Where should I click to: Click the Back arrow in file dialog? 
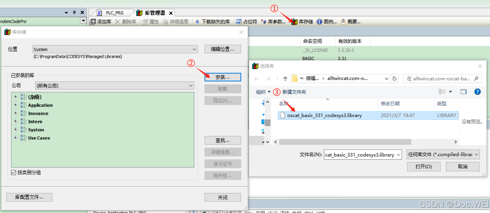(257, 79)
